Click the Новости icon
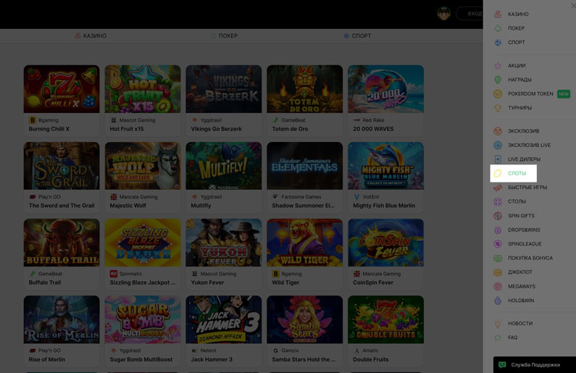576x373 pixels. [498, 324]
